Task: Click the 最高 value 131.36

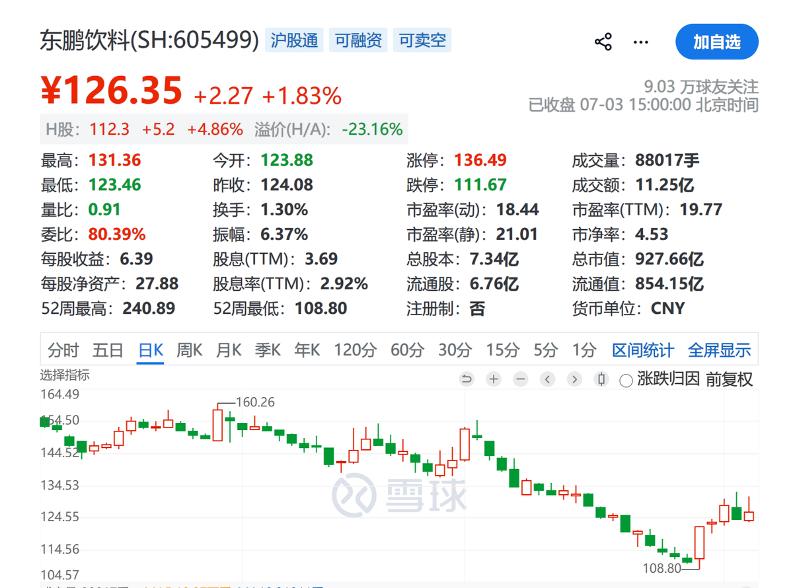Action: 114,160
